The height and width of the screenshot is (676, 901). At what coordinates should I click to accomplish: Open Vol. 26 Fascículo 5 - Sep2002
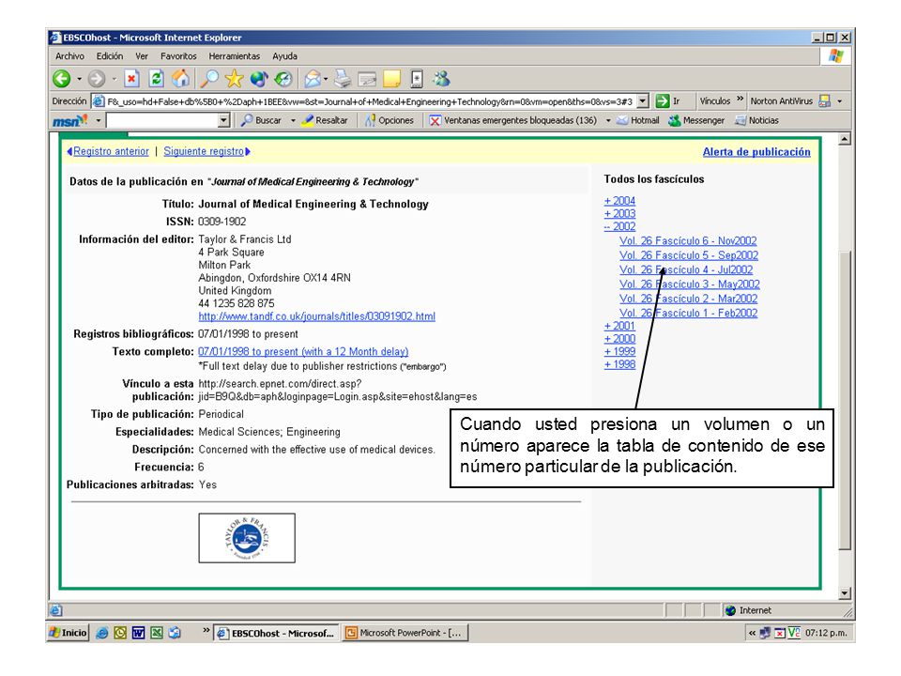(688, 255)
